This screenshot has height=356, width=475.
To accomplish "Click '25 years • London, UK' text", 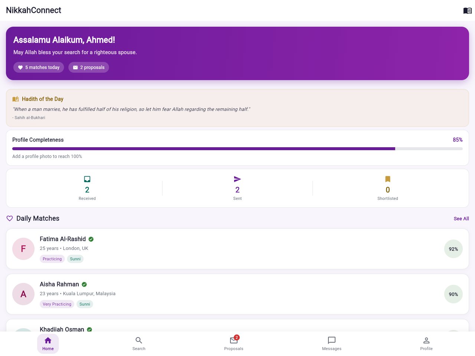I will pyautogui.click(x=64, y=248).
